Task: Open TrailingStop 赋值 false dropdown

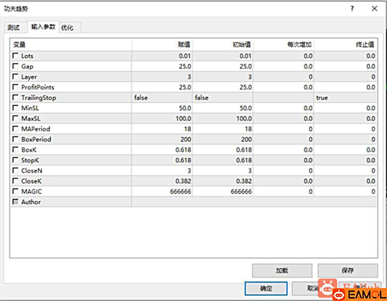Action: tap(162, 98)
